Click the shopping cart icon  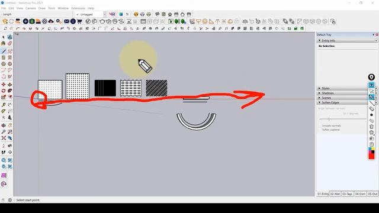click(x=79, y=21)
